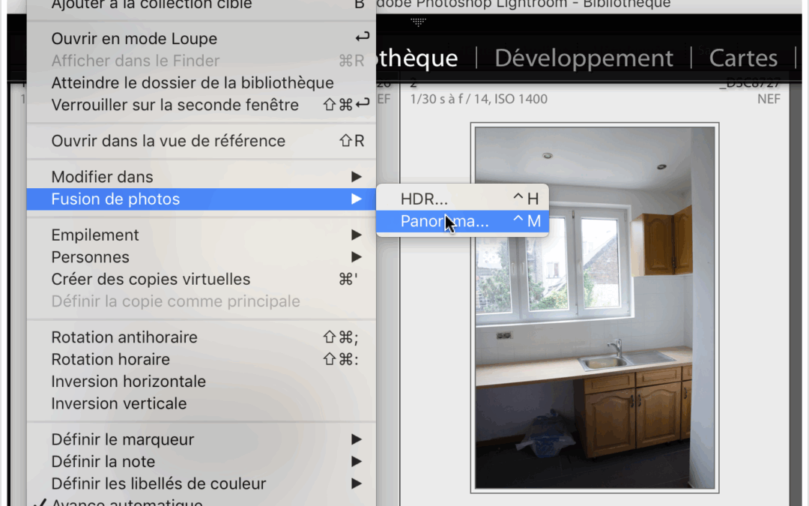
Task: Select Inversion horizontale
Action: coord(128,382)
